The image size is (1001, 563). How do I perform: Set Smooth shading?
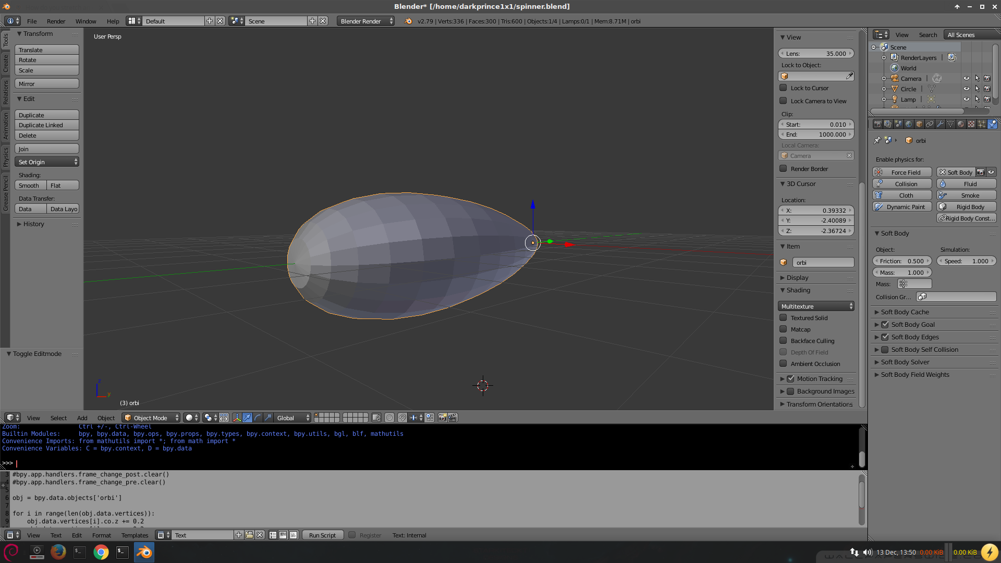pyautogui.click(x=30, y=185)
